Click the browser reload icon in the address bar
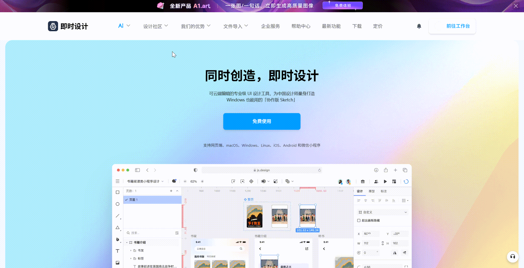Image resolution: width=524 pixels, height=268 pixels. [x=319, y=170]
